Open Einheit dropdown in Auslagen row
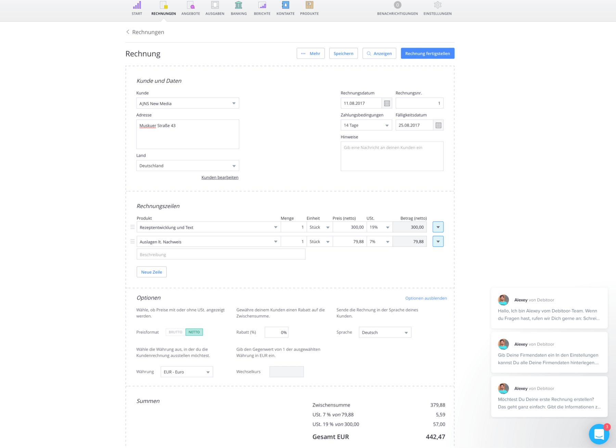Image resolution: width=616 pixels, height=448 pixels. 320,242
